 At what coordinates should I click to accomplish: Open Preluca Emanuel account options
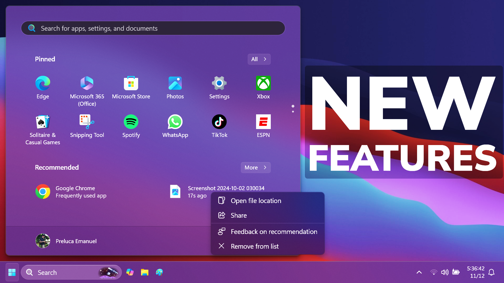66,241
